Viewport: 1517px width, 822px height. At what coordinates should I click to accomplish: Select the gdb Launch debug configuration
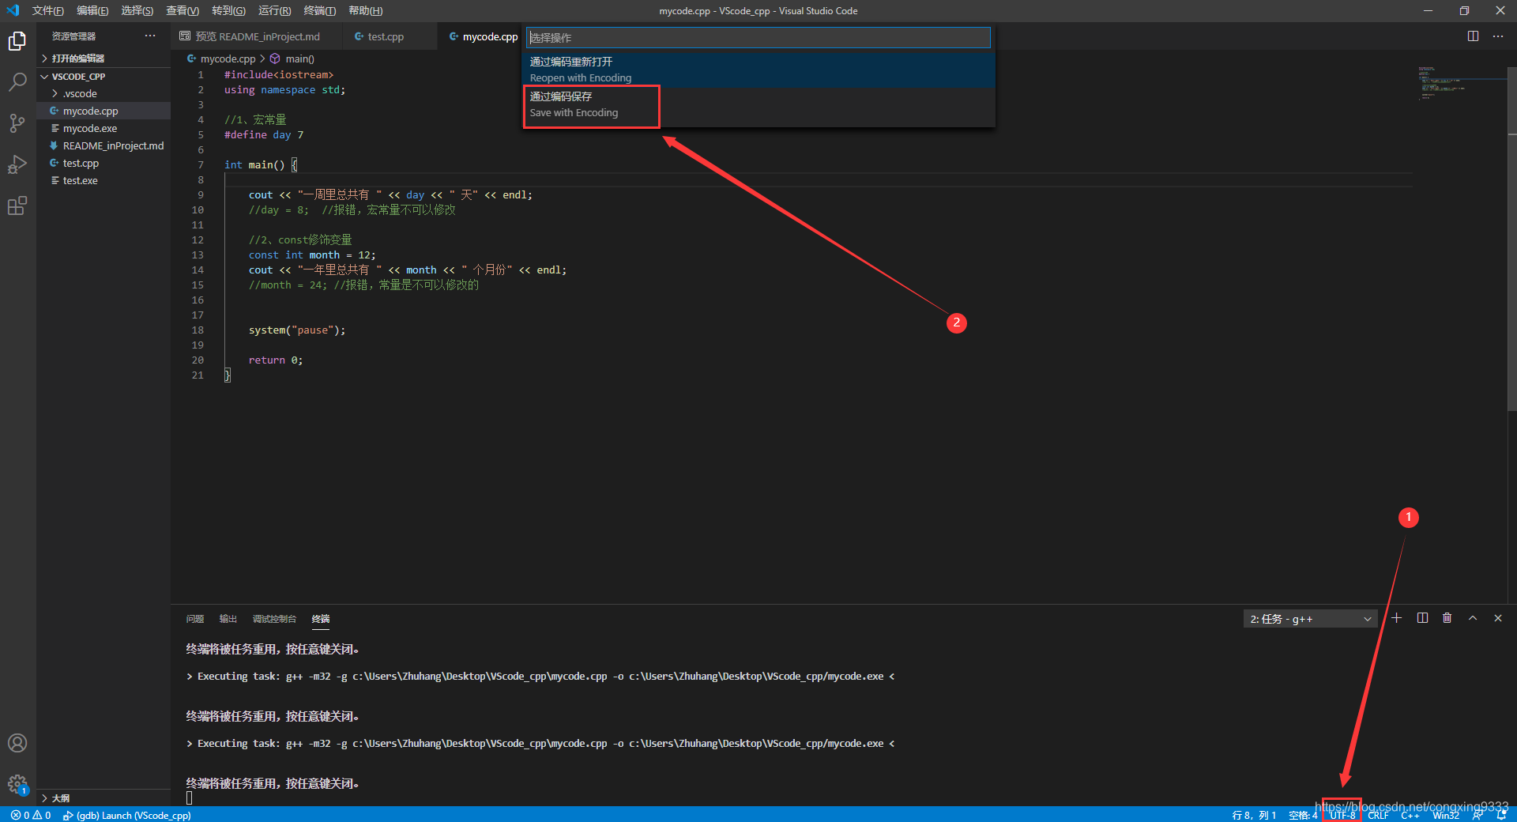(x=127, y=815)
